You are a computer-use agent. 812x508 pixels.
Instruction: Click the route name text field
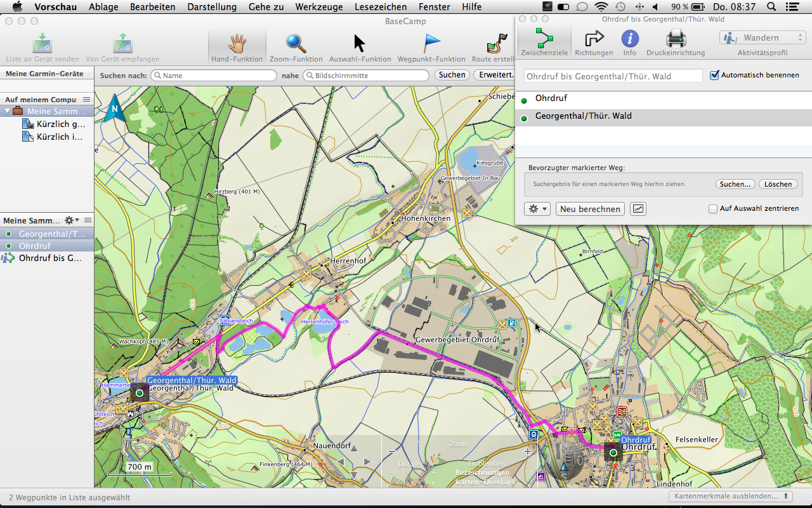click(x=613, y=76)
